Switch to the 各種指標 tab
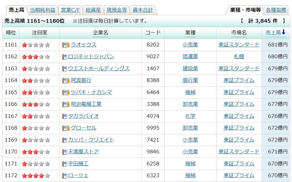 tap(276, 10)
